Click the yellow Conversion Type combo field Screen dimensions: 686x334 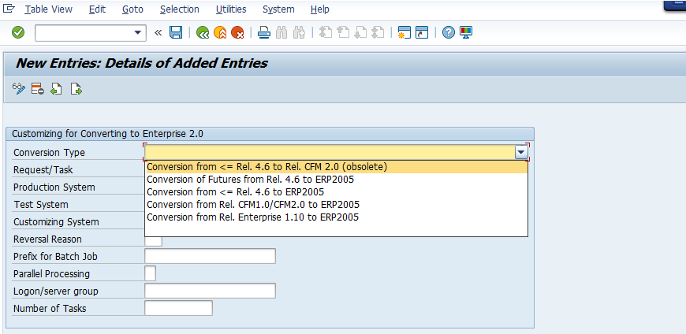pyautogui.click(x=330, y=153)
